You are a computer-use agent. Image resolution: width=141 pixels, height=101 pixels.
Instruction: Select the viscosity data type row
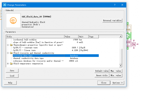56,56
